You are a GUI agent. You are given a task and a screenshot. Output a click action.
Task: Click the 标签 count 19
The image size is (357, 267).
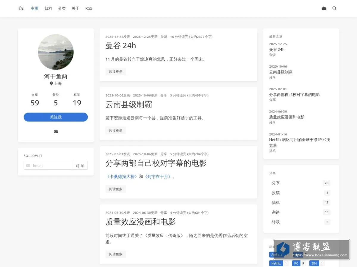pyautogui.click(x=77, y=103)
